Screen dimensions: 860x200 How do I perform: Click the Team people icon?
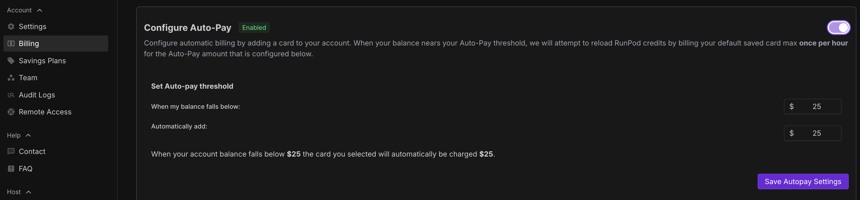[x=11, y=78]
